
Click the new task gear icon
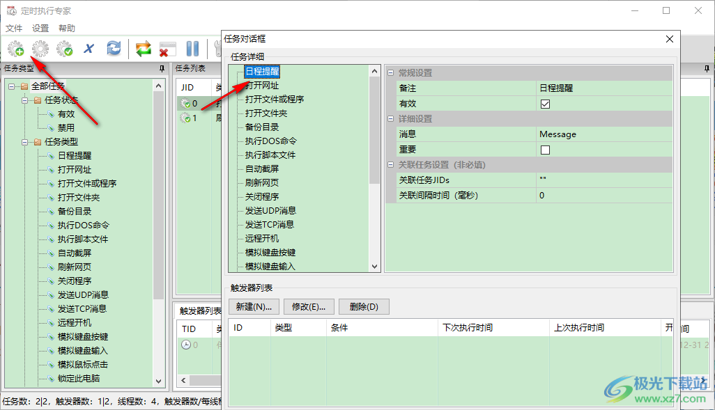click(15, 49)
